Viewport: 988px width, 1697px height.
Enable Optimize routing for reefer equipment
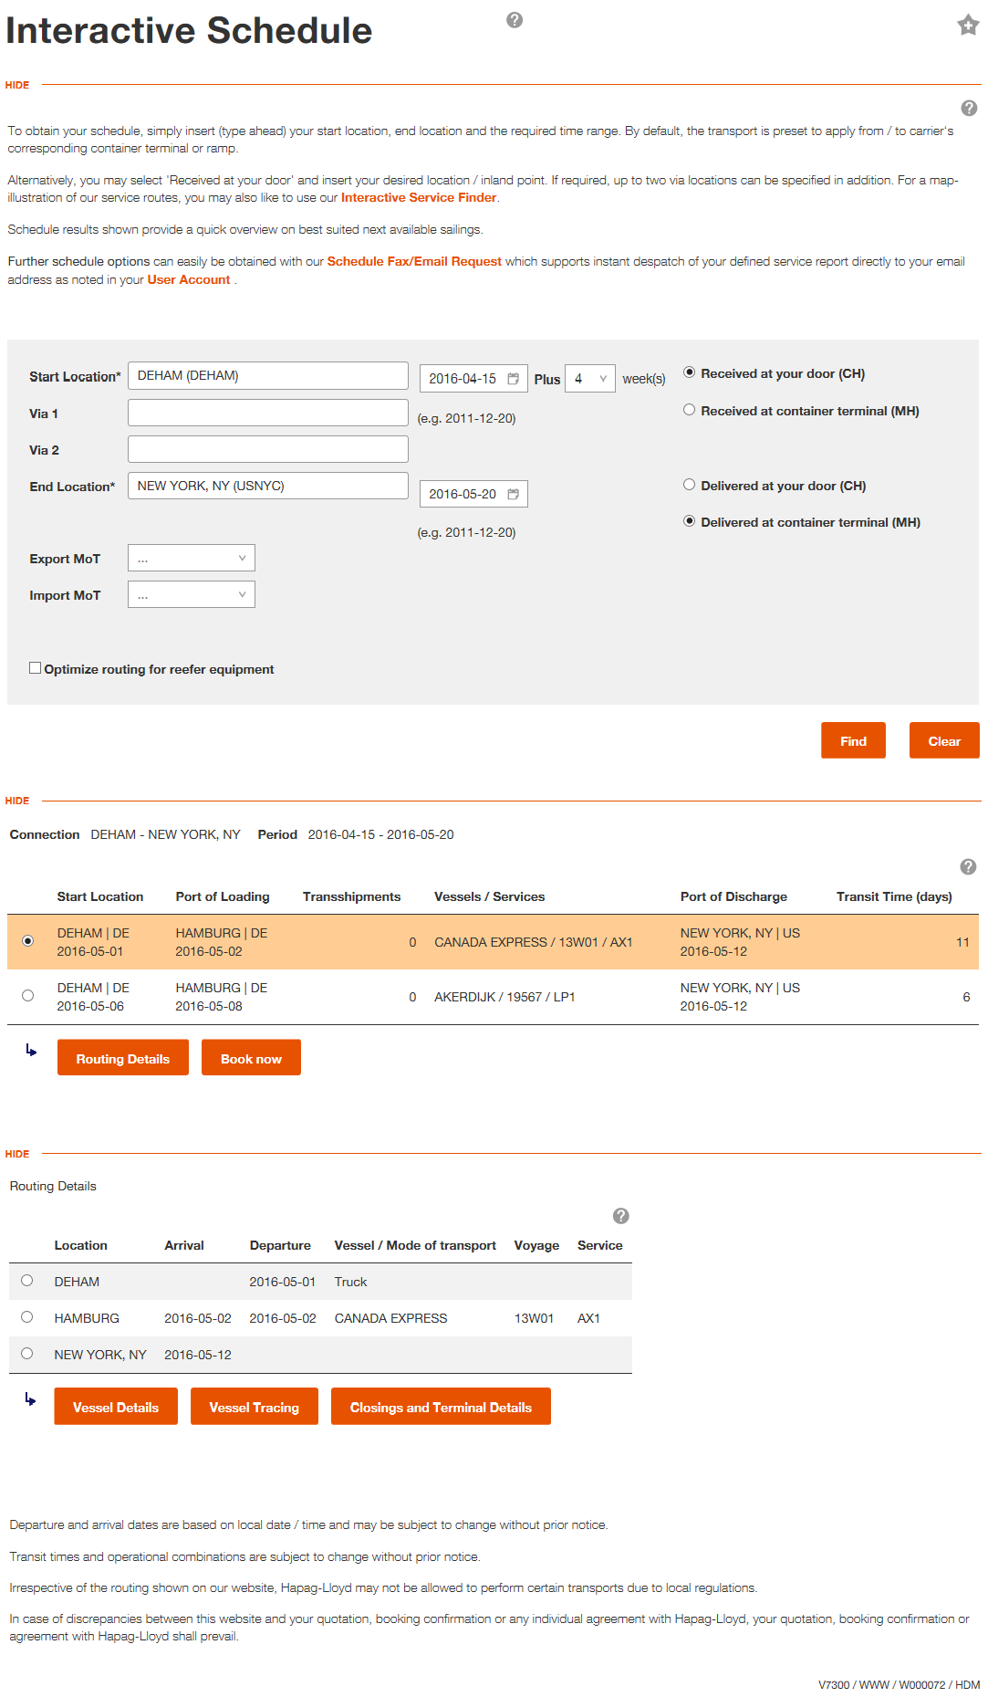coord(36,668)
